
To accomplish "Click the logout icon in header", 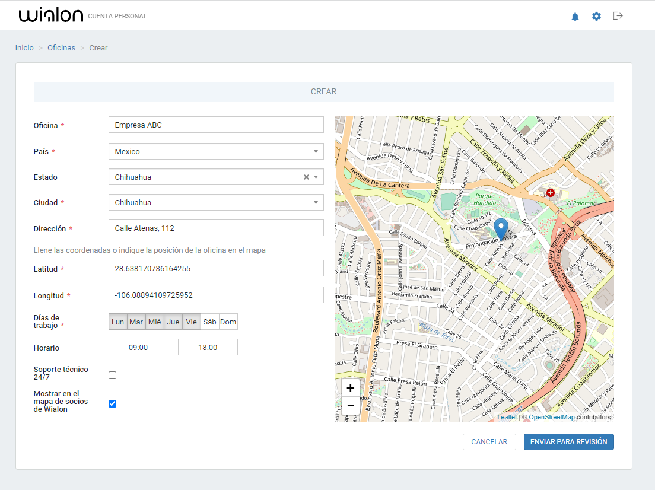I will [618, 16].
